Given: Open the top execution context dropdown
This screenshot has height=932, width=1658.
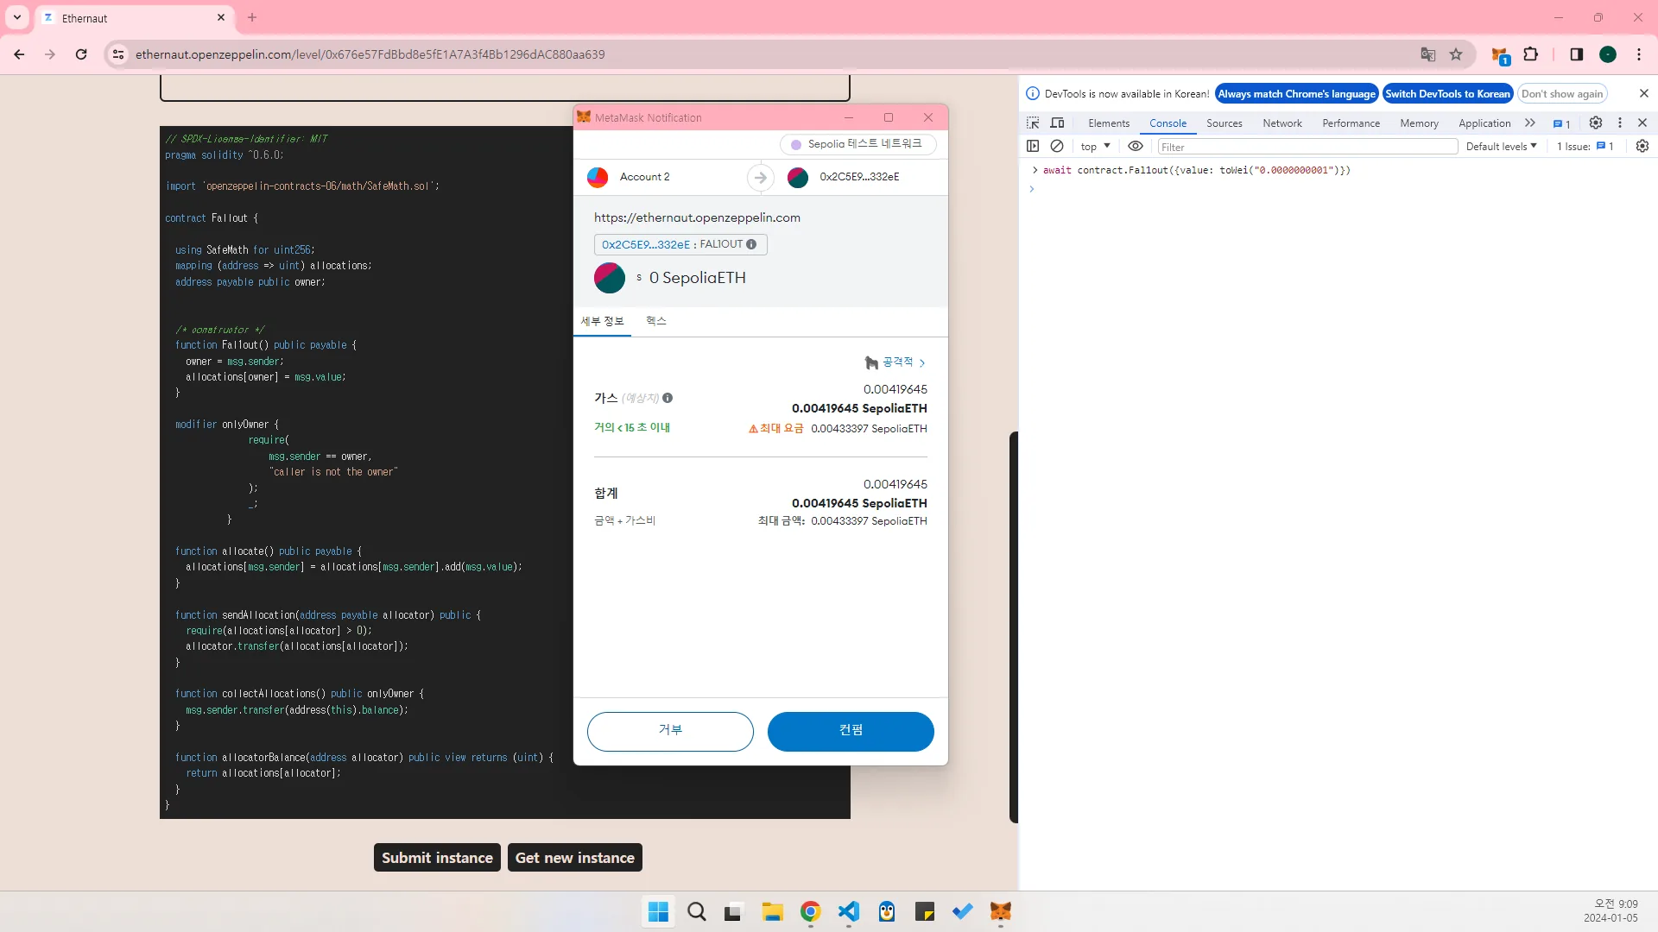Looking at the screenshot, I should (x=1095, y=146).
